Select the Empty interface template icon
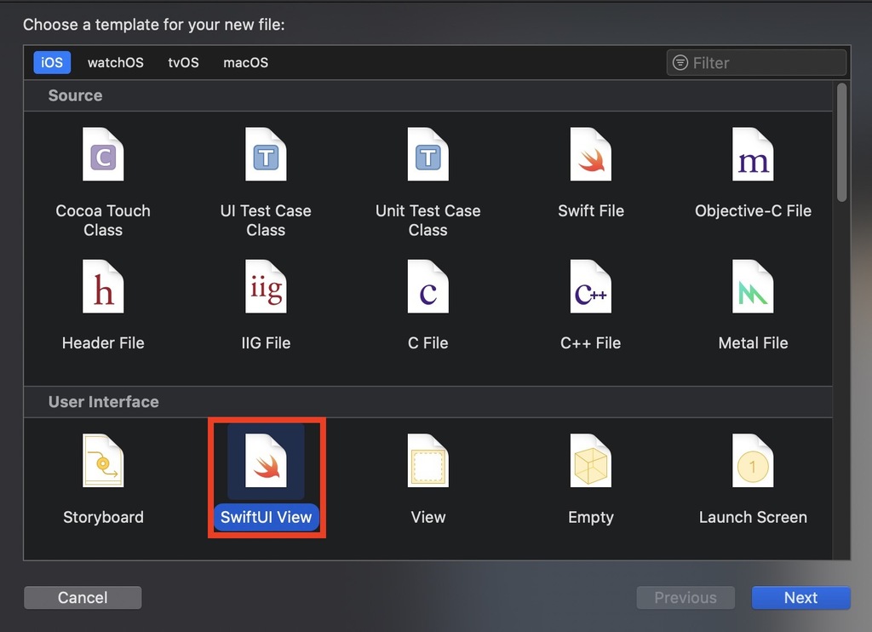Screen dimensions: 872x632 591,461
